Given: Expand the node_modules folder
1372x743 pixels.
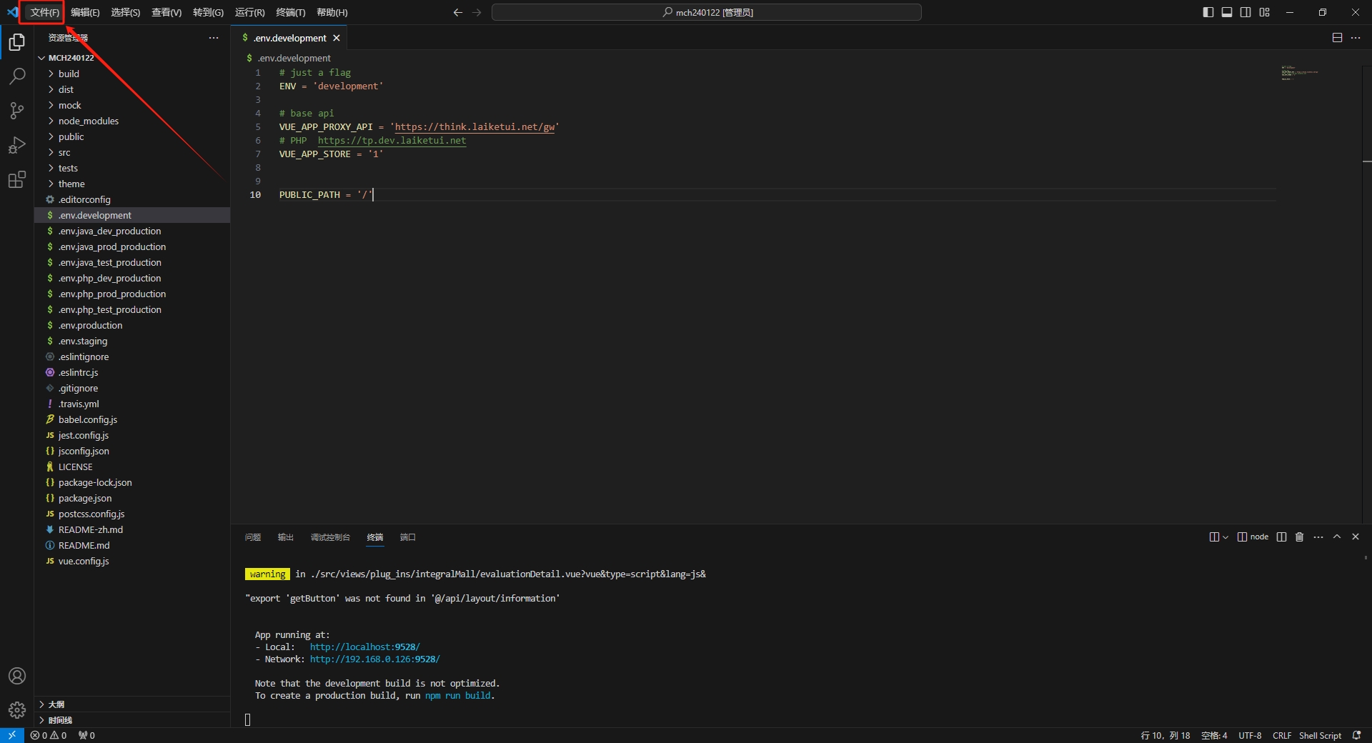Looking at the screenshot, I should click(x=88, y=121).
